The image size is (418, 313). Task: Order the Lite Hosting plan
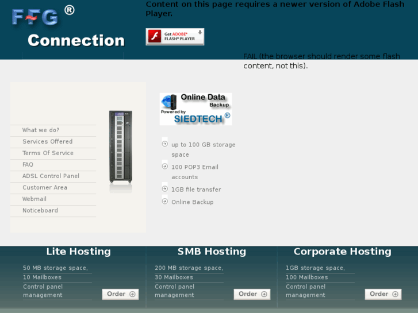click(x=121, y=294)
